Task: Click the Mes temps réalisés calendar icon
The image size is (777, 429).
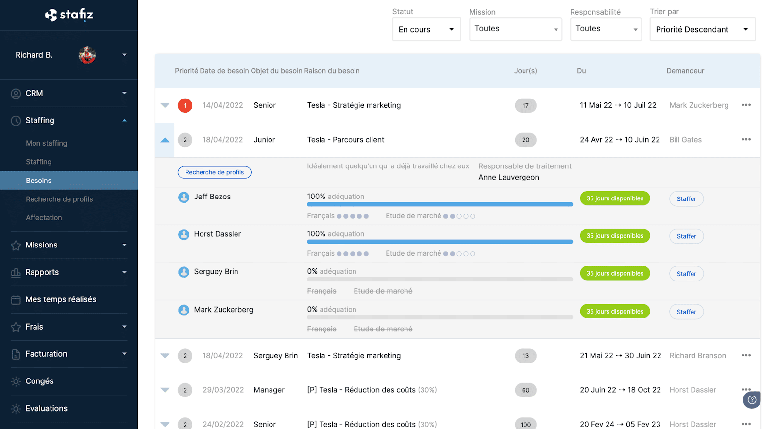Action: (x=16, y=300)
